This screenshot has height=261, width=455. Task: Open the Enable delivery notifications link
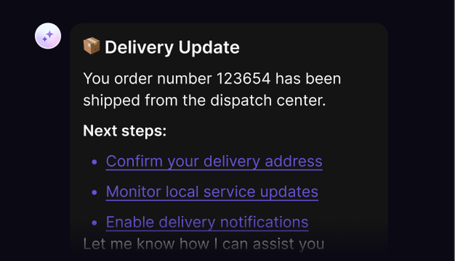(x=207, y=222)
